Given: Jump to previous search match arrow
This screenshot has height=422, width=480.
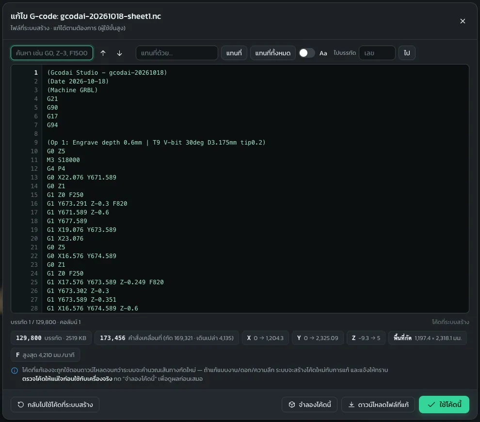Looking at the screenshot, I should (103, 53).
